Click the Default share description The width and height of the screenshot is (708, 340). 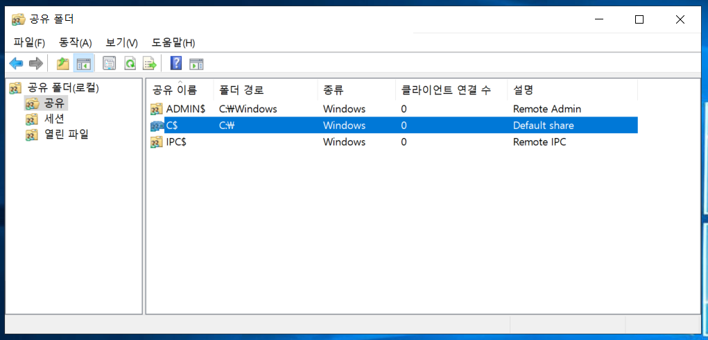point(544,126)
